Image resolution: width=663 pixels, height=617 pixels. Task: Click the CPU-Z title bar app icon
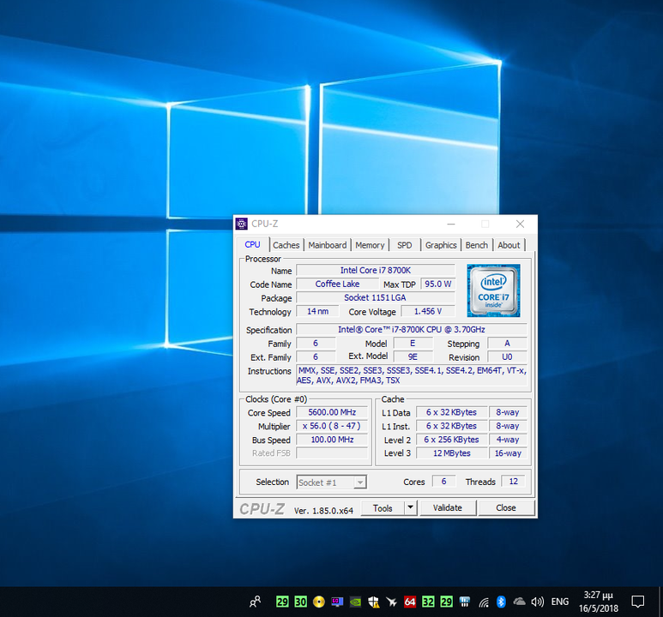click(x=242, y=224)
